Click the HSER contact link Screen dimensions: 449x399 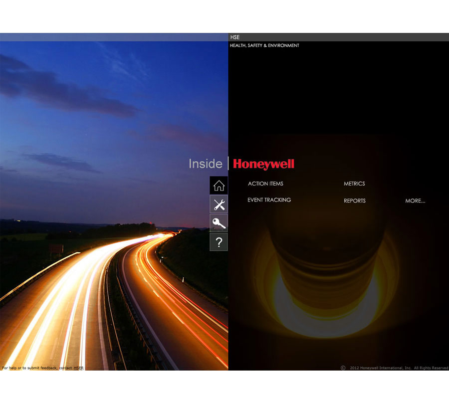point(79,368)
